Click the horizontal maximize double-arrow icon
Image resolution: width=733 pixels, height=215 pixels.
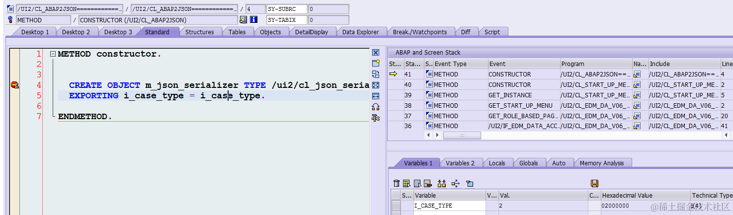376,96
